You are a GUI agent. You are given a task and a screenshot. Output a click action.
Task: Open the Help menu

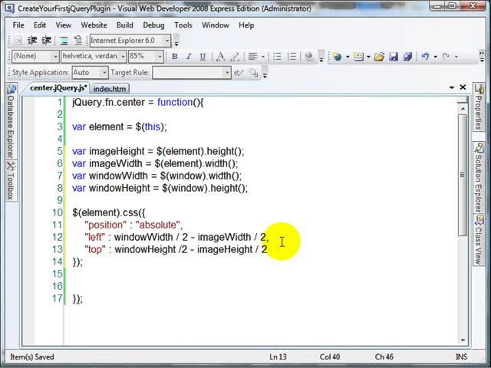coord(246,25)
